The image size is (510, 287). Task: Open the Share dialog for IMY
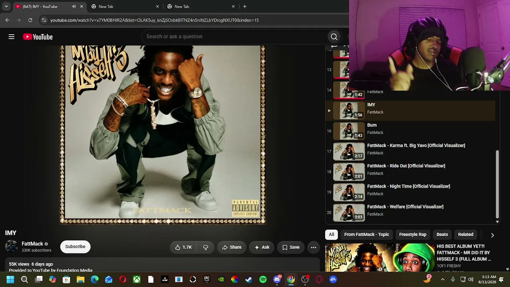[x=231, y=247]
